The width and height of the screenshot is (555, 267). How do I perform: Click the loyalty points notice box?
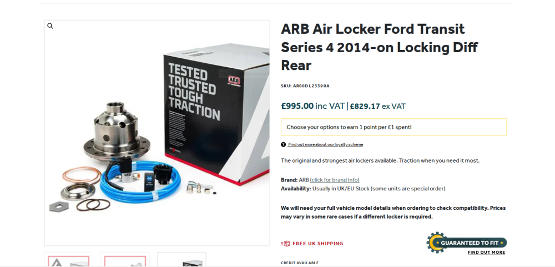(x=393, y=127)
